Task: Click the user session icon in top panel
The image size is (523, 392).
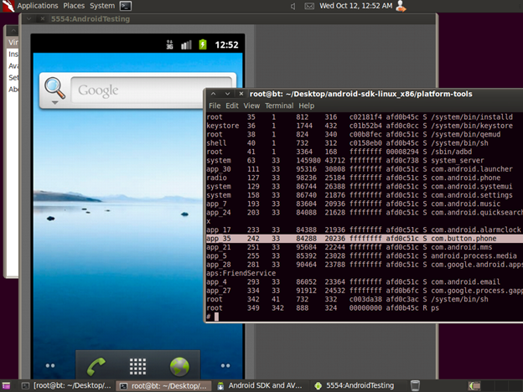Action: point(401,6)
